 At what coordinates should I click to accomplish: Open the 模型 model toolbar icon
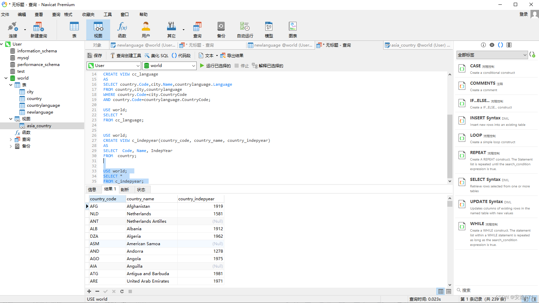click(269, 30)
